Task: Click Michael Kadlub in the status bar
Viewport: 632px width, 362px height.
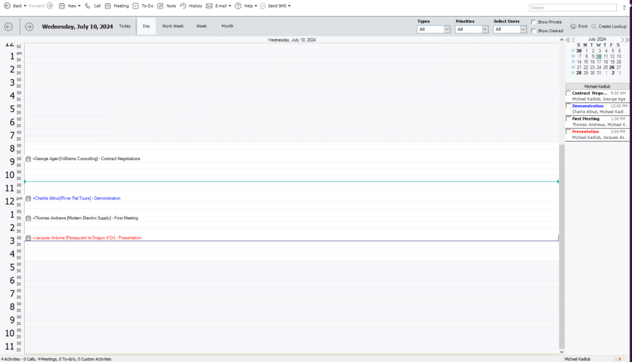Action: pyautogui.click(x=577, y=359)
